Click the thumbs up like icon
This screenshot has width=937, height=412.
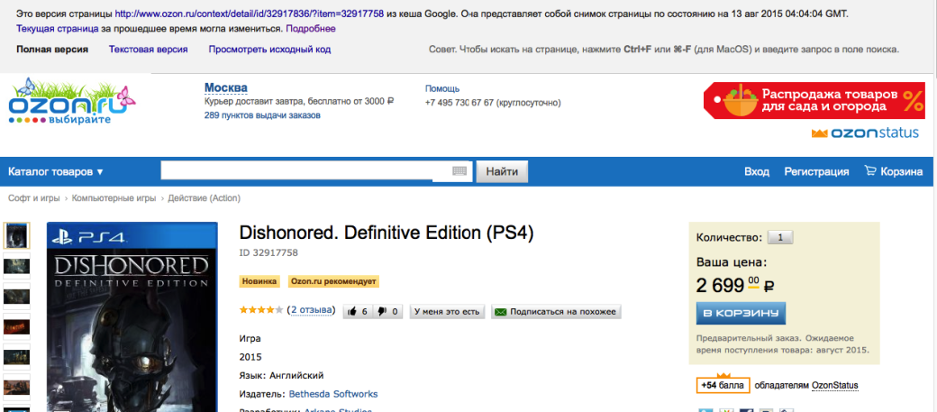(x=352, y=312)
